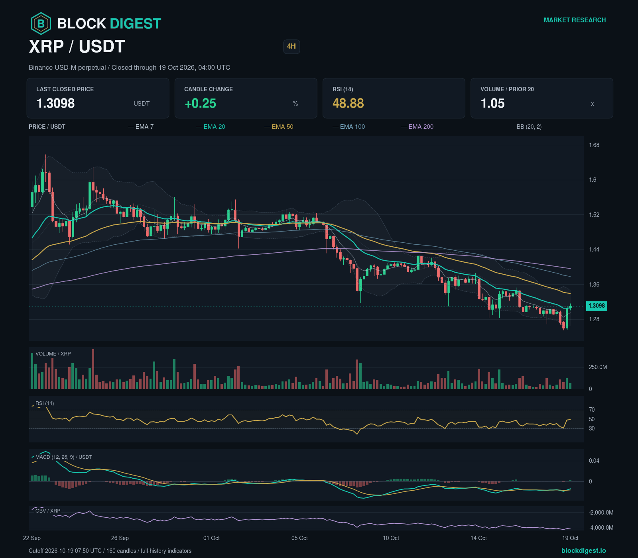The image size is (638, 558).
Task: Click the 19 Oct date axis label
Action: point(570,538)
